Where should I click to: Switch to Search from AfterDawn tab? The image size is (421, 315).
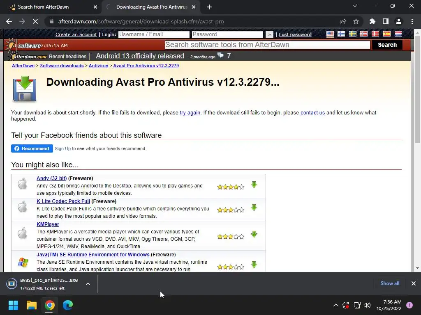point(51,7)
